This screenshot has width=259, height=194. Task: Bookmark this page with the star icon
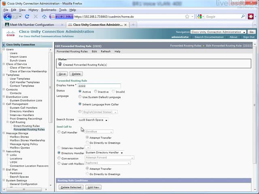187,17
